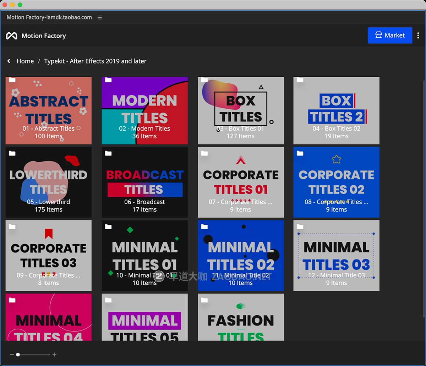Click folder icon on Abstract Titles card
The height and width of the screenshot is (366, 426).
(12, 80)
